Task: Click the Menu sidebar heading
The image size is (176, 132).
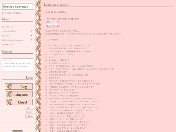Action: 6,19
